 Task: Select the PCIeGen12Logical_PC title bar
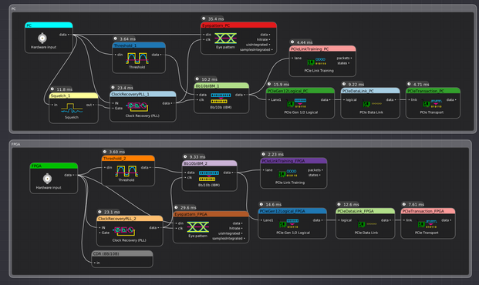click(x=300, y=91)
